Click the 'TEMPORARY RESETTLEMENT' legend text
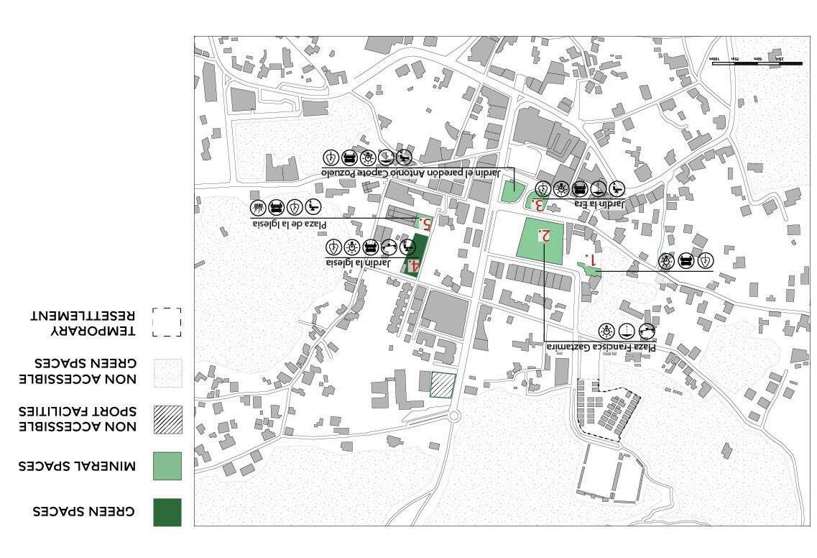The image size is (817, 558). 83,324
